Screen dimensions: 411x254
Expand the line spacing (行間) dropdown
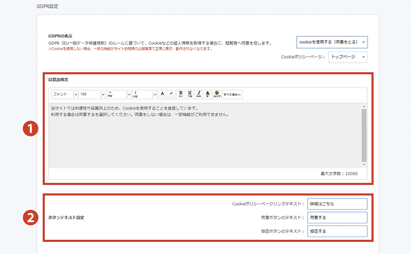(x=144, y=94)
